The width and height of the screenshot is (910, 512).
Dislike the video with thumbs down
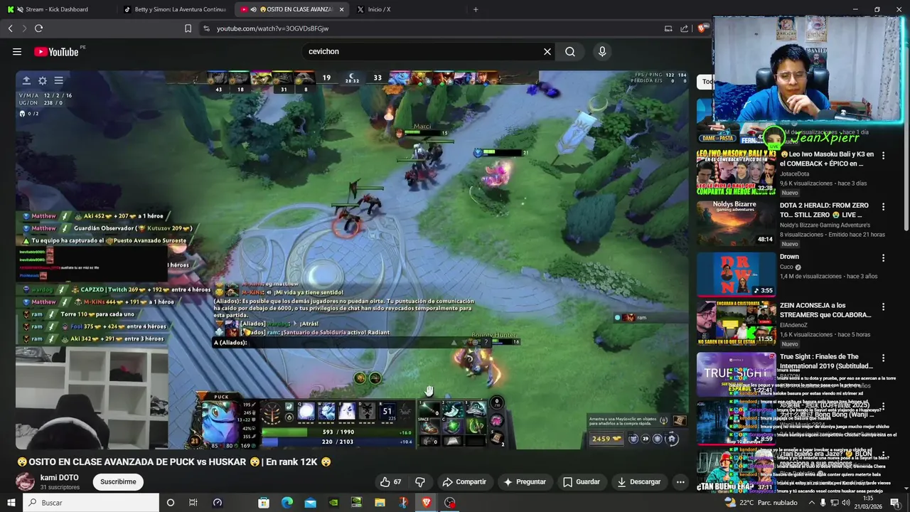point(419,481)
